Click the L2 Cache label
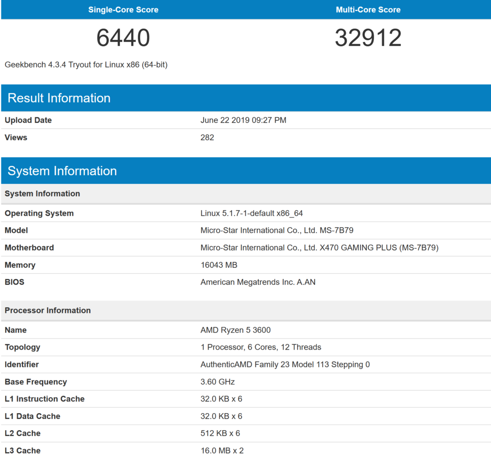 pos(23,433)
